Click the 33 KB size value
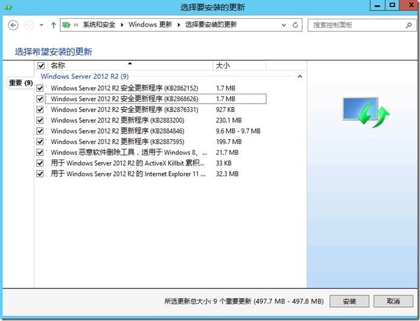 (x=224, y=163)
